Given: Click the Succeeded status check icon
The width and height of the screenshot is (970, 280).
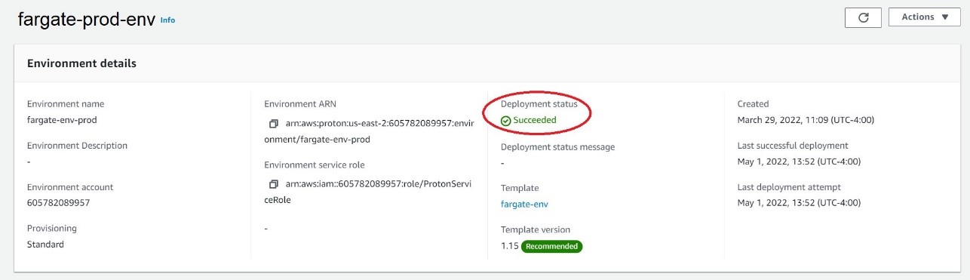Looking at the screenshot, I should tap(506, 121).
